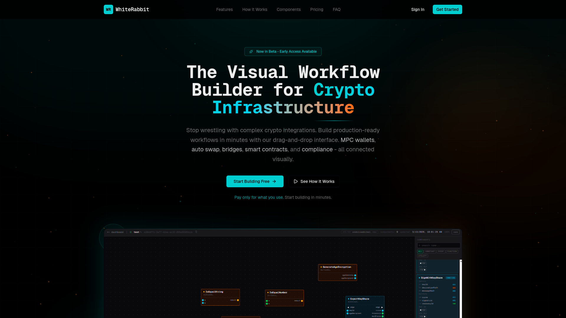
Task: Click the recoveryId output row
Action: 437,304
